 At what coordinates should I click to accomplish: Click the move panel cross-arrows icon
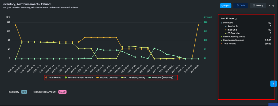[273, 6]
